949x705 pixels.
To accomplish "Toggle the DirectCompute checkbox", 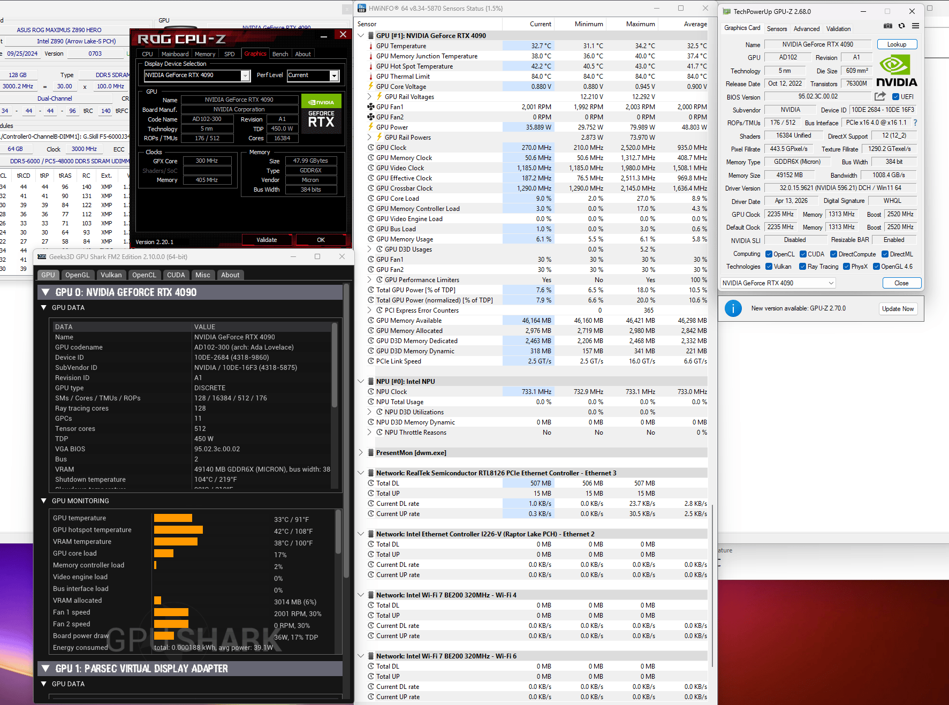I will 833,254.
